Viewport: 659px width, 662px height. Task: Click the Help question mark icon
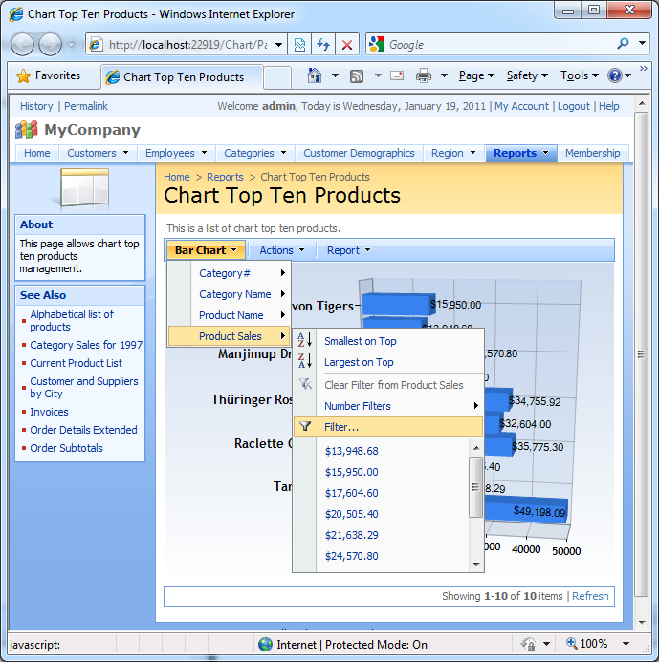[x=614, y=76]
